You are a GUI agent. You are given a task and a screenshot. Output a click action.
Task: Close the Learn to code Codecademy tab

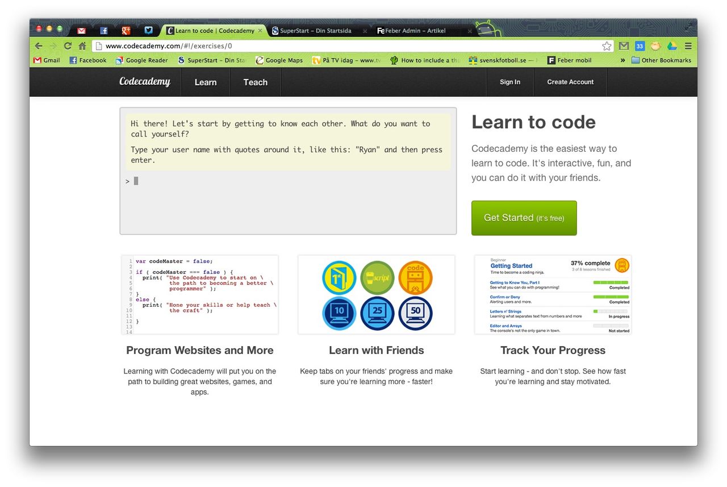tap(260, 31)
